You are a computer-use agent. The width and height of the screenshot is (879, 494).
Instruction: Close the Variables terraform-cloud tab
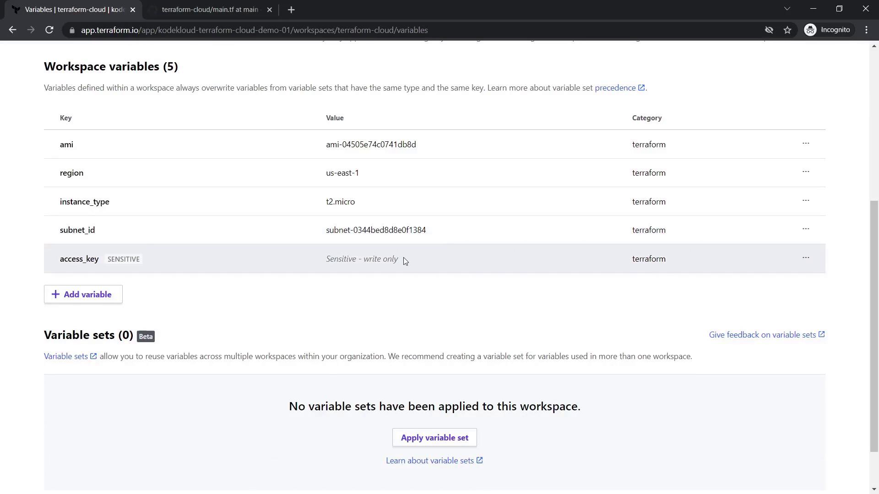click(x=133, y=10)
